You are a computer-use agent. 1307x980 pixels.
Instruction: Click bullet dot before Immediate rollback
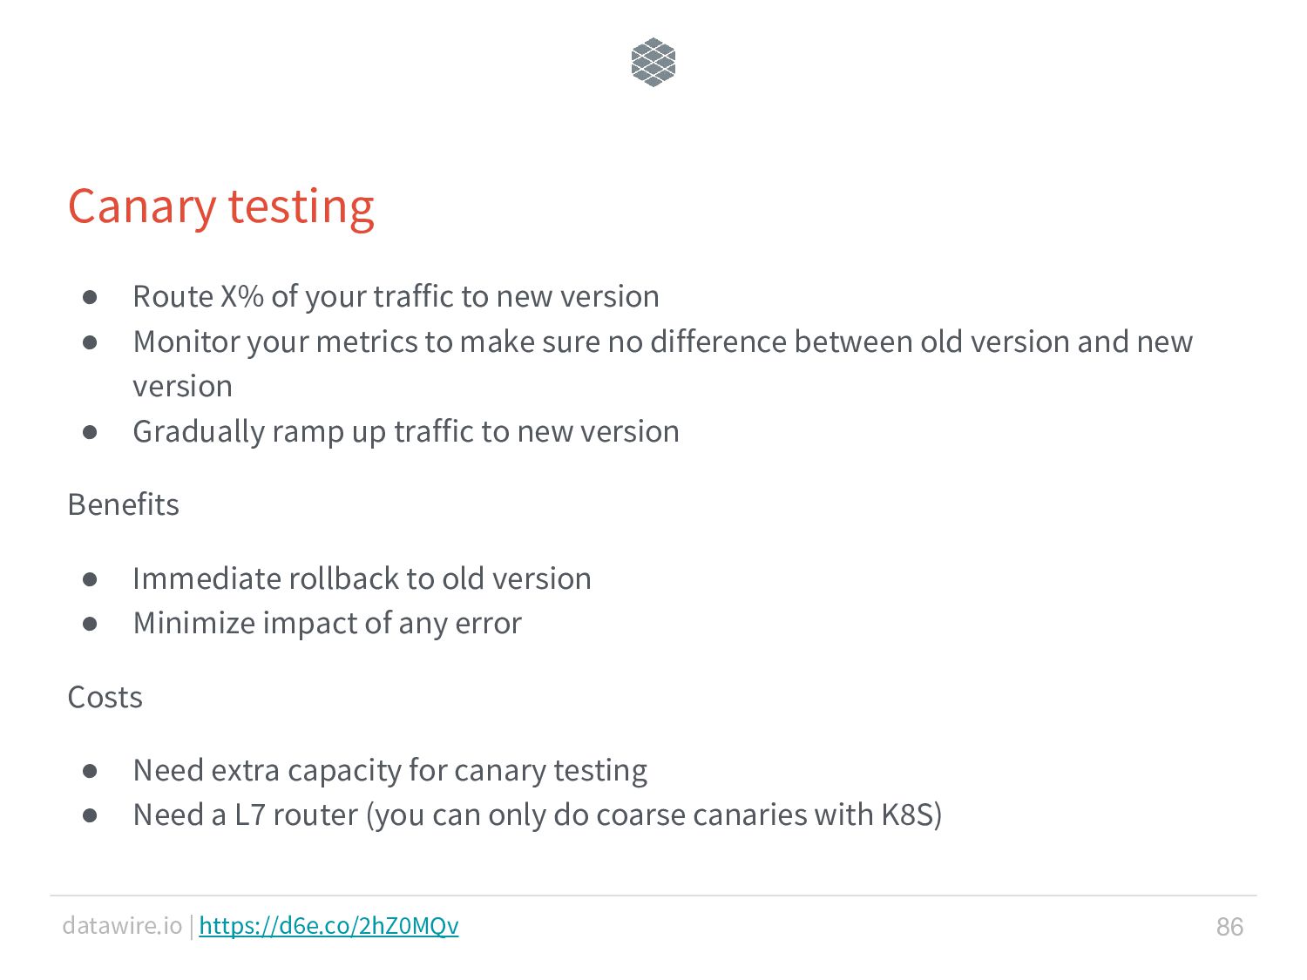pyautogui.click(x=90, y=579)
